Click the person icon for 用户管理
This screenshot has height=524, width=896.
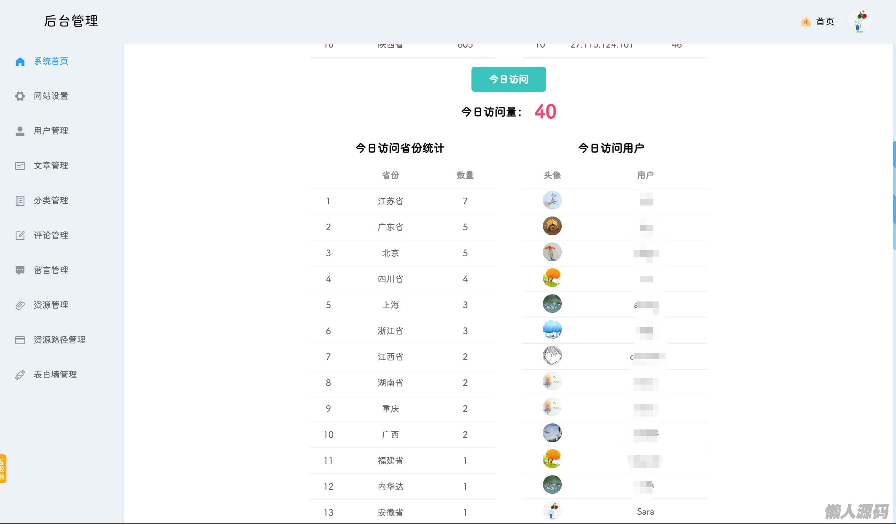tap(20, 131)
